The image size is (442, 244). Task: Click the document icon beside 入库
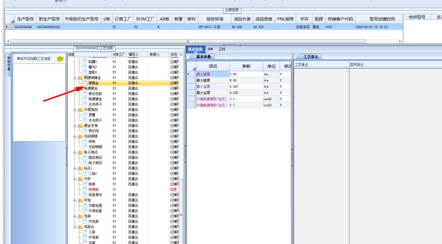pyautogui.click(x=85, y=232)
